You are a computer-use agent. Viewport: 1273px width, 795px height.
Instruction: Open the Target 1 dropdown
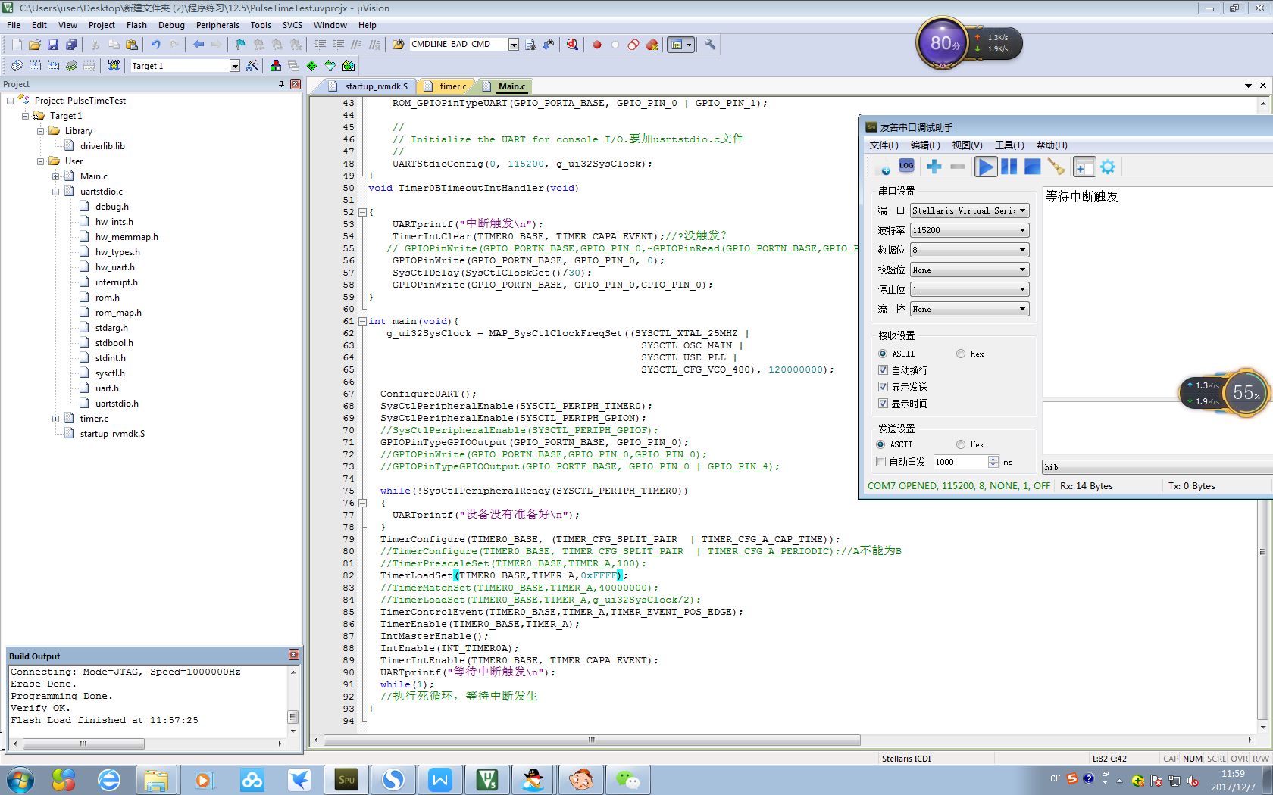pyautogui.click(x=235, y=66)
